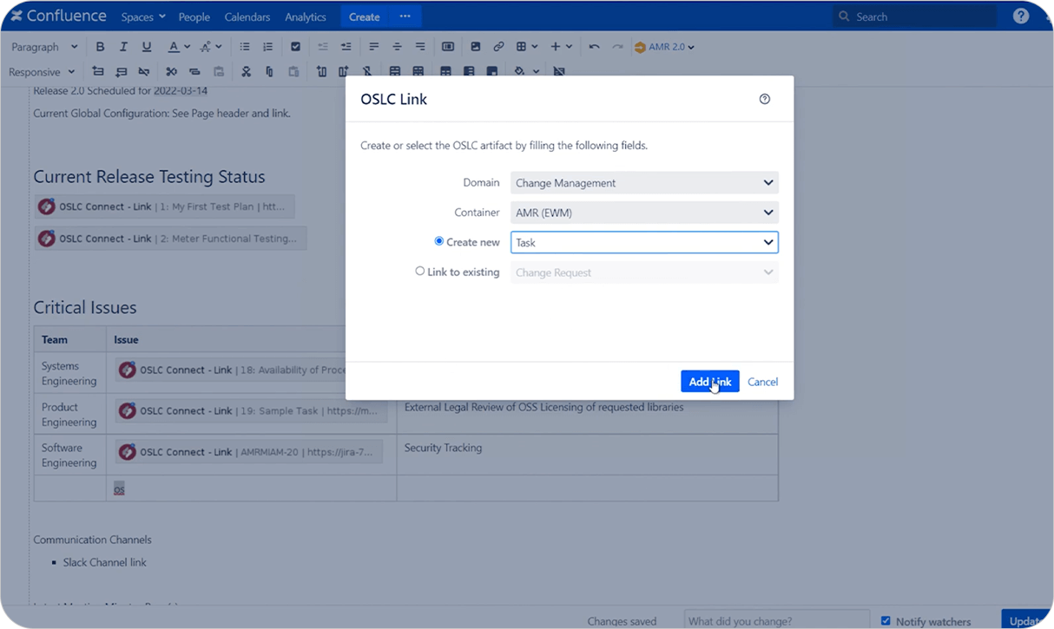Apply italic formatting
The image size is (1054, 629).
click(x=124, y=46)
